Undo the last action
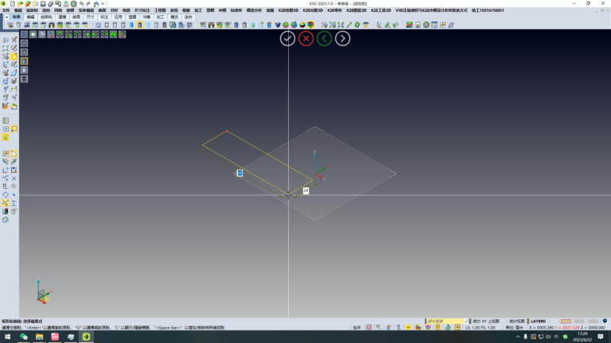Viewport: 611px width, 343px height. point(81,3)
